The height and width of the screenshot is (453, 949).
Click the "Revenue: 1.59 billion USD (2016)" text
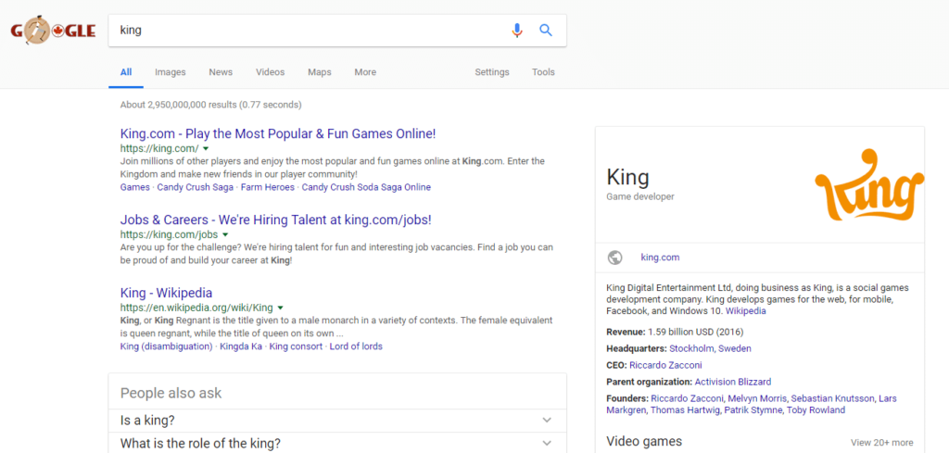[x=675, y=332]
